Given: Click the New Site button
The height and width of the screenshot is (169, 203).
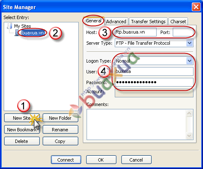Looking at the screenshot, I should [22, 118].
